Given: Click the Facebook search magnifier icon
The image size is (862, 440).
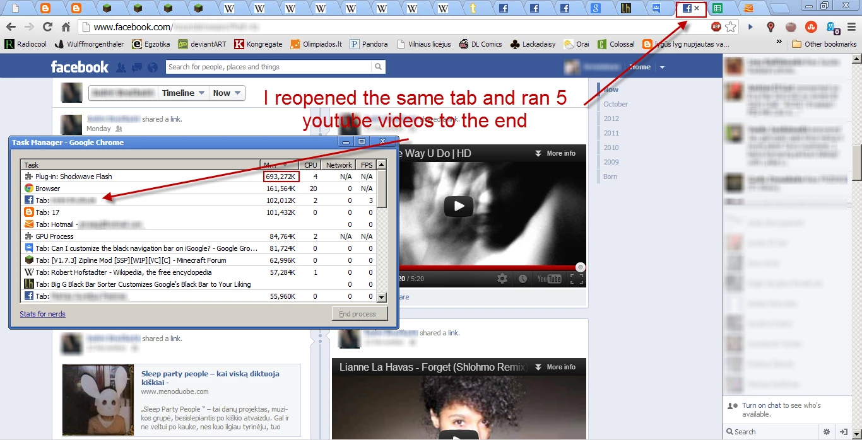Looking at the screenshot, I should point(378,67).
